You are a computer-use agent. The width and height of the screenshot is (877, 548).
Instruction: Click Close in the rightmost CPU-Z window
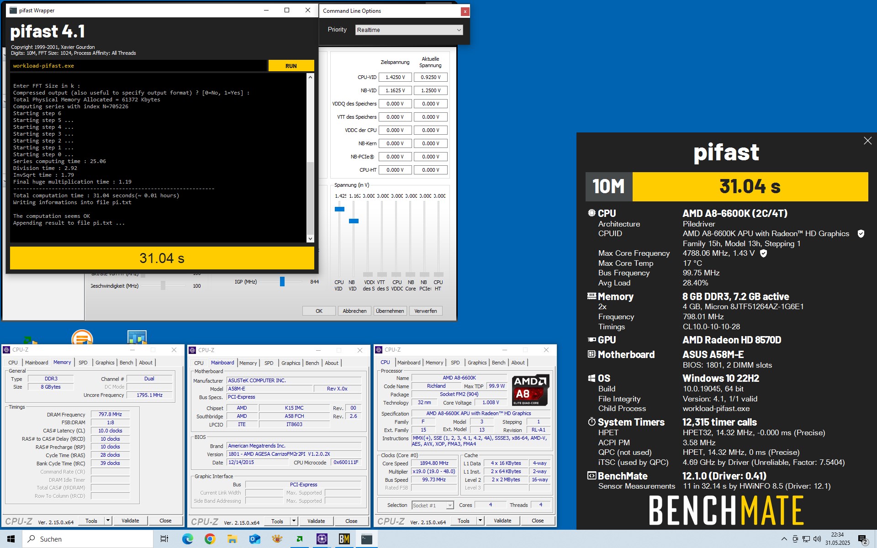coord(538,521)
